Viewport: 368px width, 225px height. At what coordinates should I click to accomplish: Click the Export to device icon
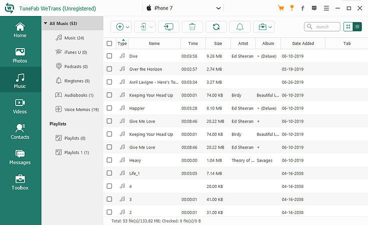pos(143,26)
